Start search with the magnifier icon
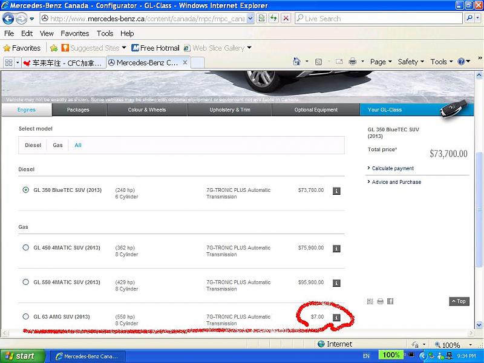Image resolution: width=484 pixels, height=363 pixels. (x=469, y=19)
